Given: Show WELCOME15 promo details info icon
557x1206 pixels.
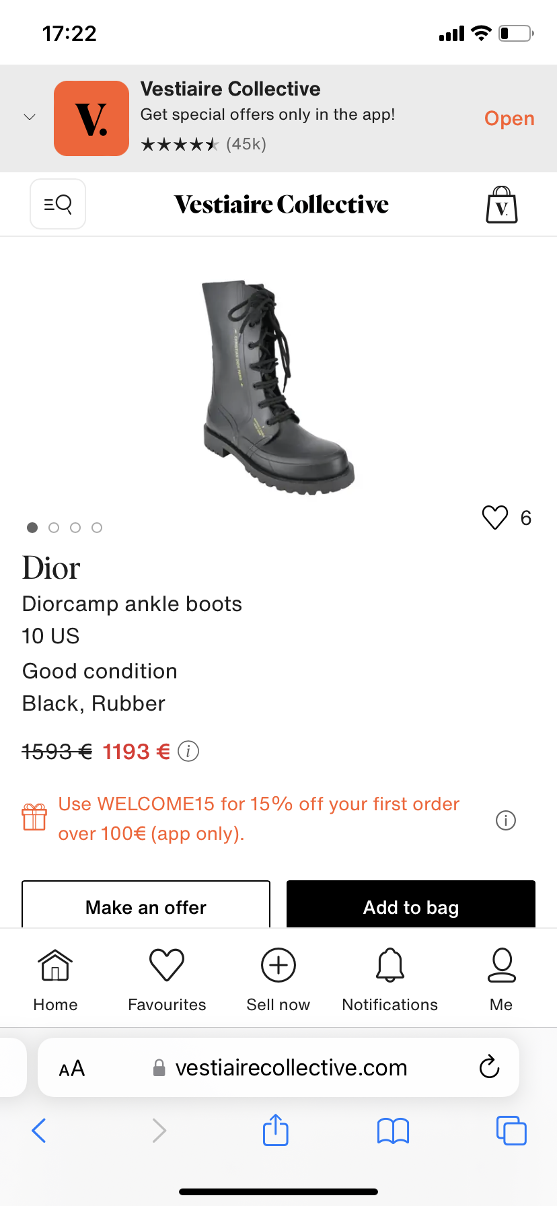Looking at the screenshot, I should 505,820.
